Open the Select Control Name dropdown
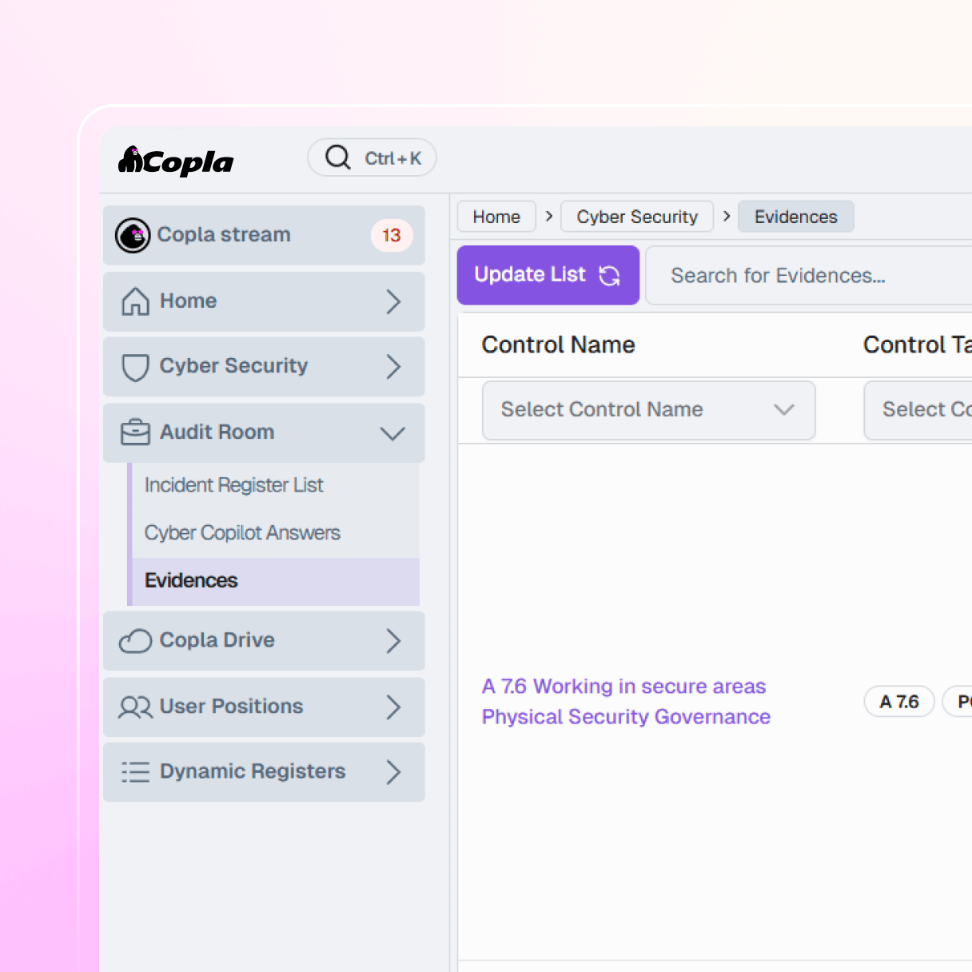This screenshot has height=972, width=972. (648, 410)
